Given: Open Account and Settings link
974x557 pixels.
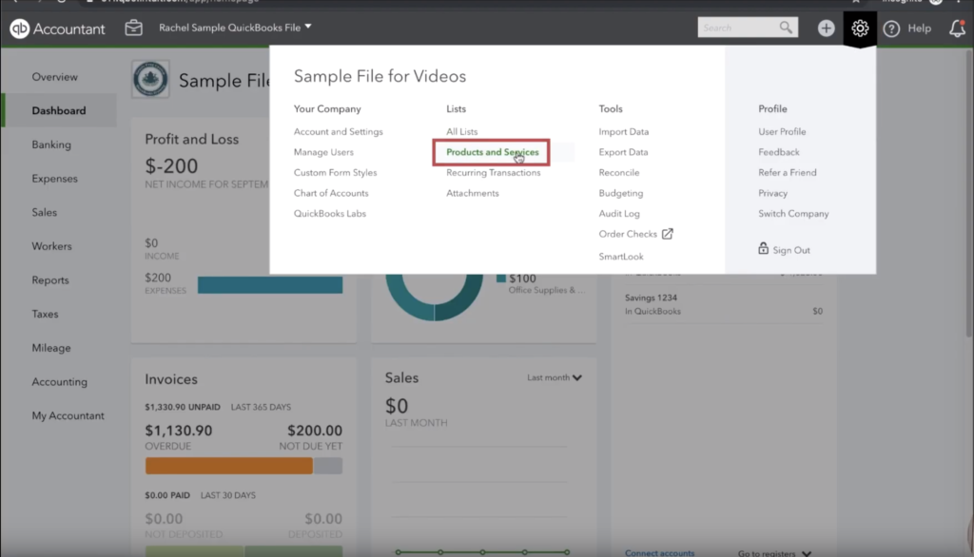Looking at the screenshot, I should (x=338, y=132).
